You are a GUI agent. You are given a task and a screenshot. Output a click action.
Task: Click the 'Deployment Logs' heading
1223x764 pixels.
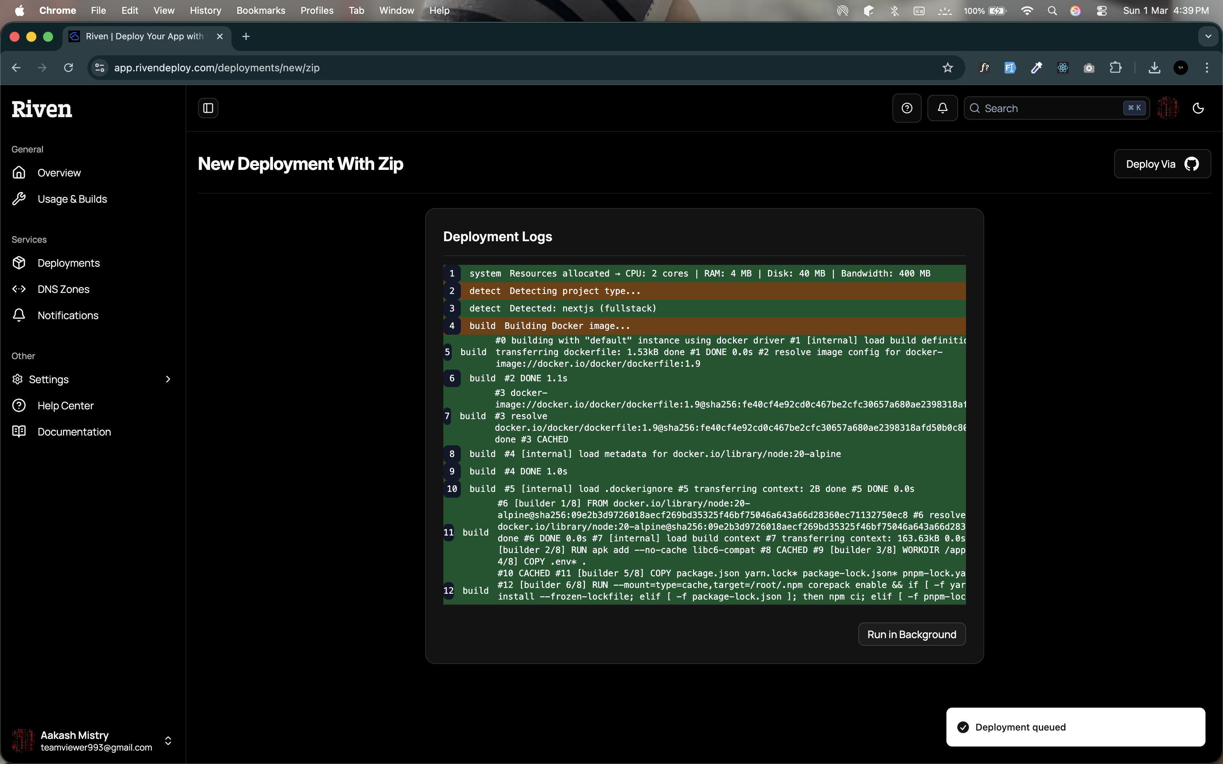(497, 237)
